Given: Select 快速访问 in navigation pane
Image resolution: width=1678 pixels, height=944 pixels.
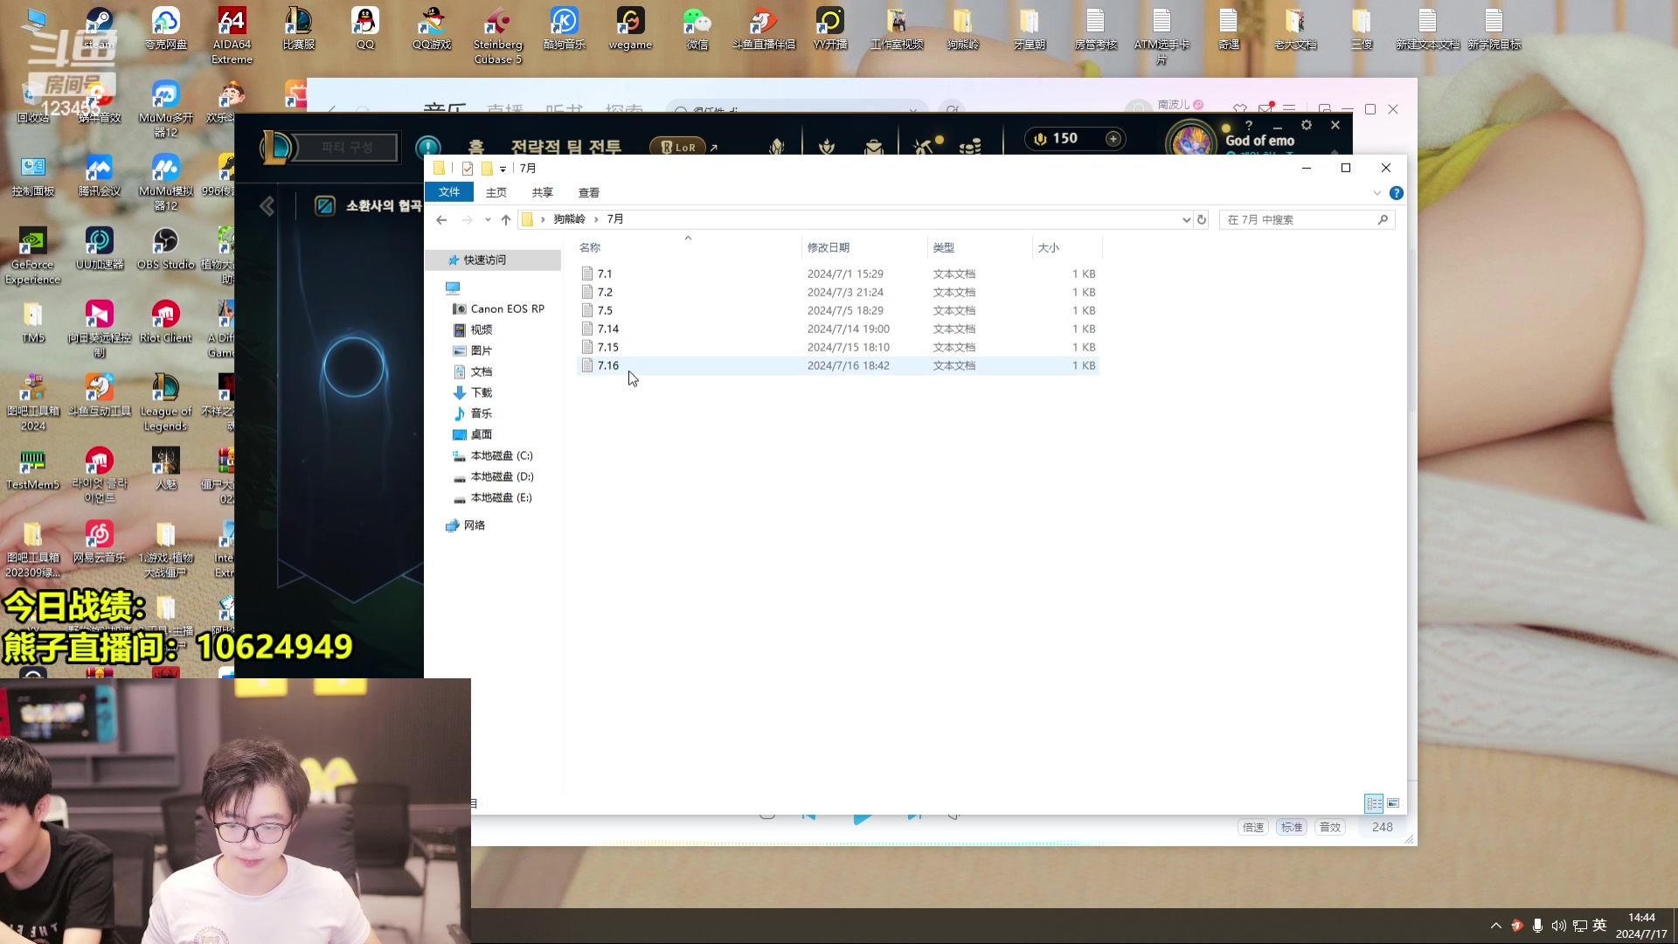Looking at the screenshot, I should 494,260.
